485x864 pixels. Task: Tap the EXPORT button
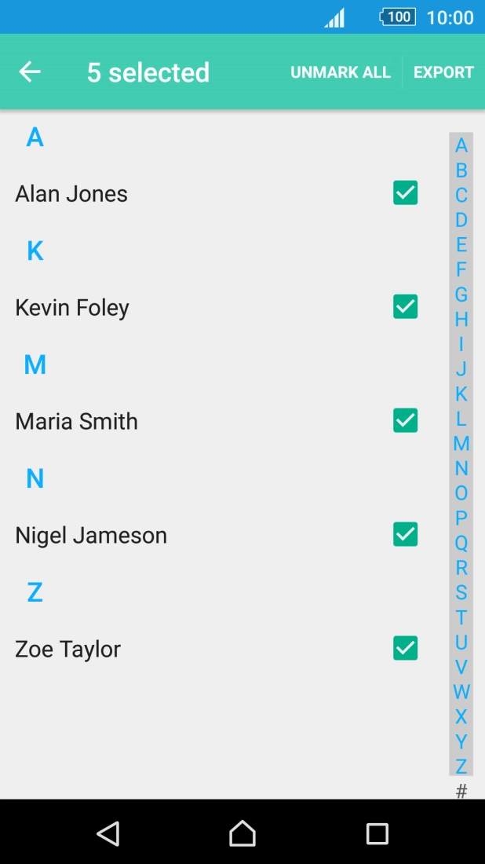[x=443, y=72]
